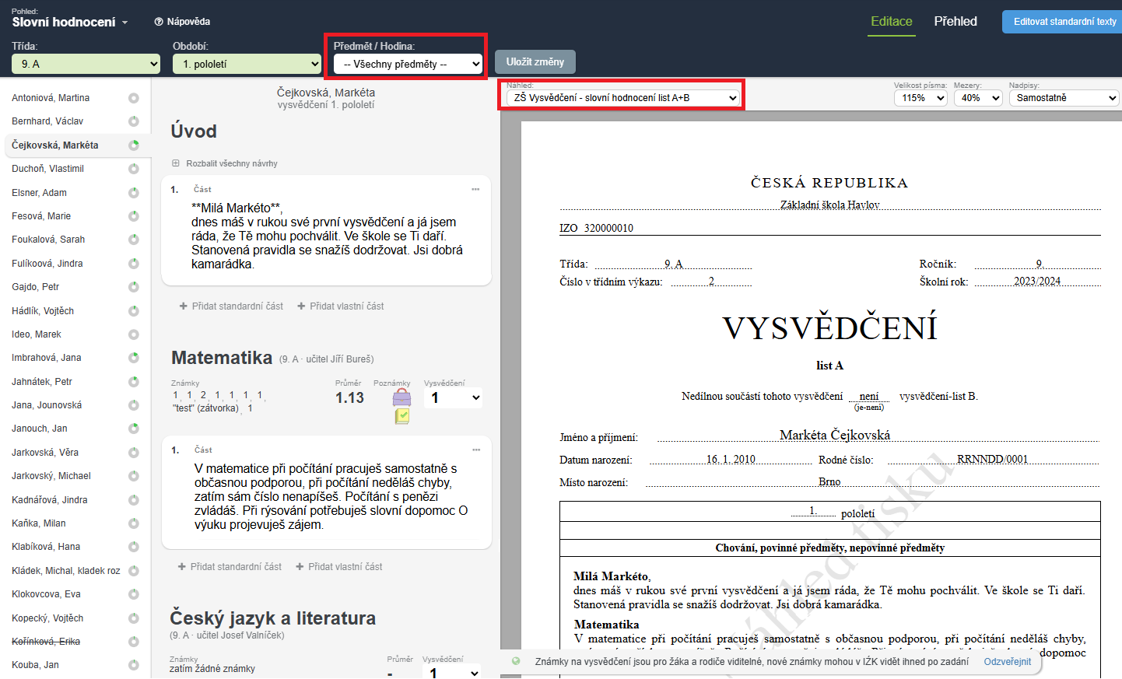Open the three-dot menu of the Úvod part
The image size is (1122, 679).
pos(475,189)
